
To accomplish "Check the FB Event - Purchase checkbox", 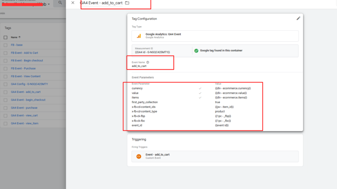I will (5, 69).
